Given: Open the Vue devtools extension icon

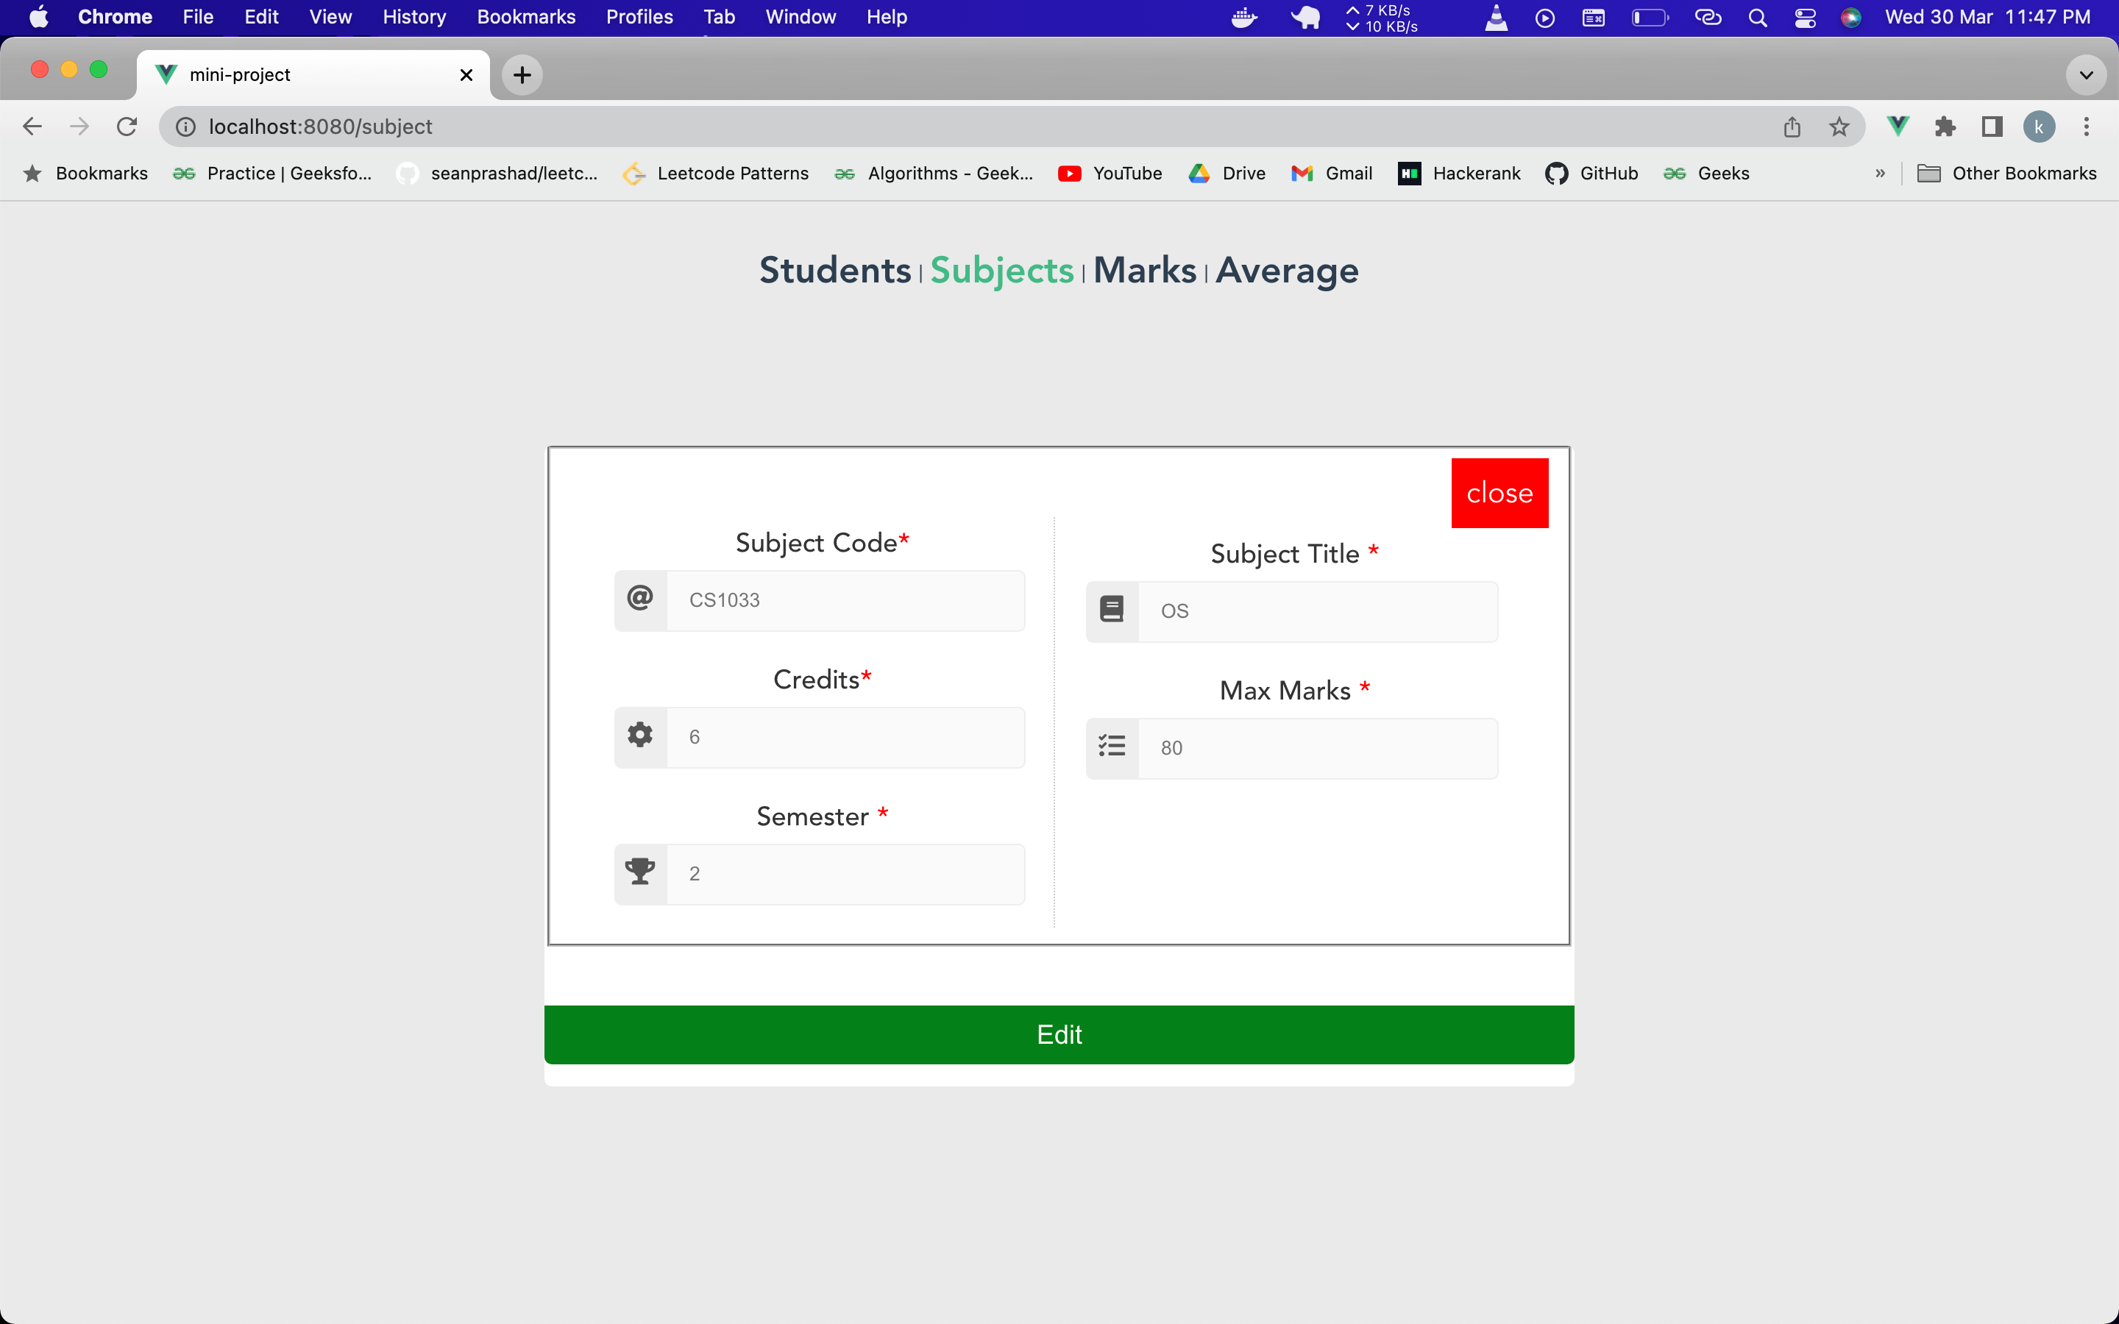Looking at the screenshot, I should coord(1898,127).
